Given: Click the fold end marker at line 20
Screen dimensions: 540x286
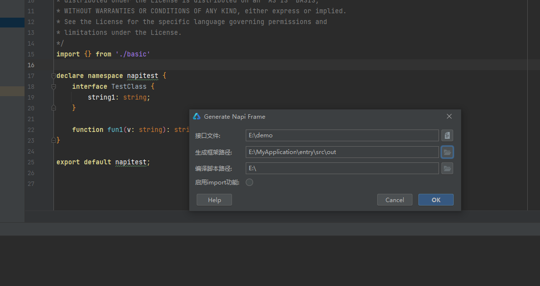Looking at the screenshot, I should [x=54, y=108].
